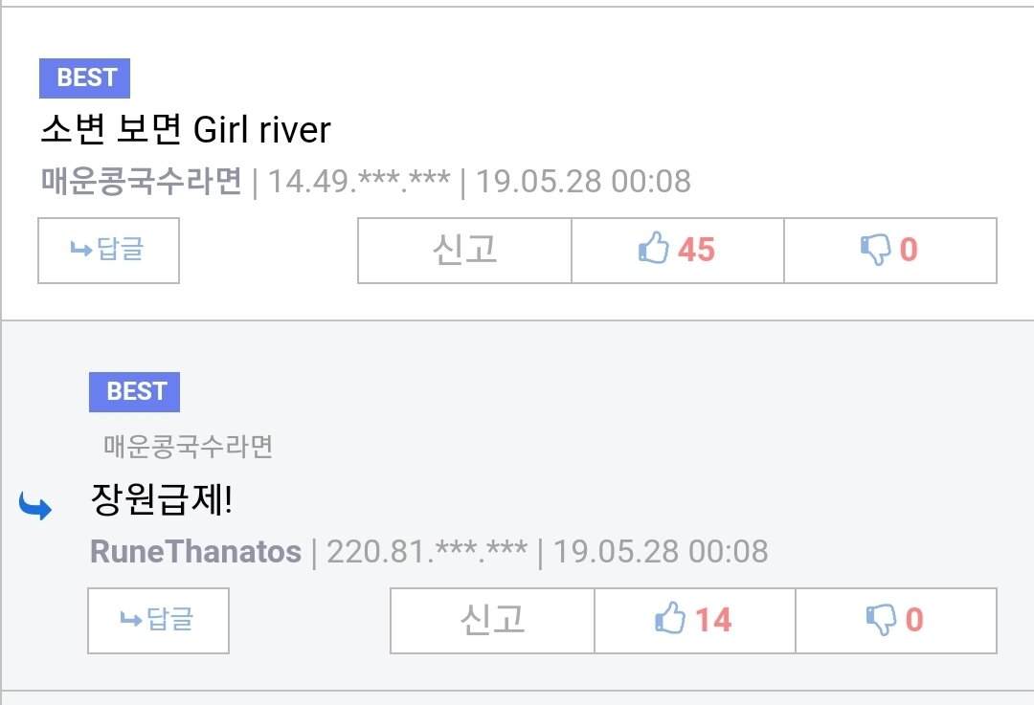The height and width of the screenshot is (705, 1034).
Task: Dislike the 매운콩국수라면 comment
Action: point(889,251)
